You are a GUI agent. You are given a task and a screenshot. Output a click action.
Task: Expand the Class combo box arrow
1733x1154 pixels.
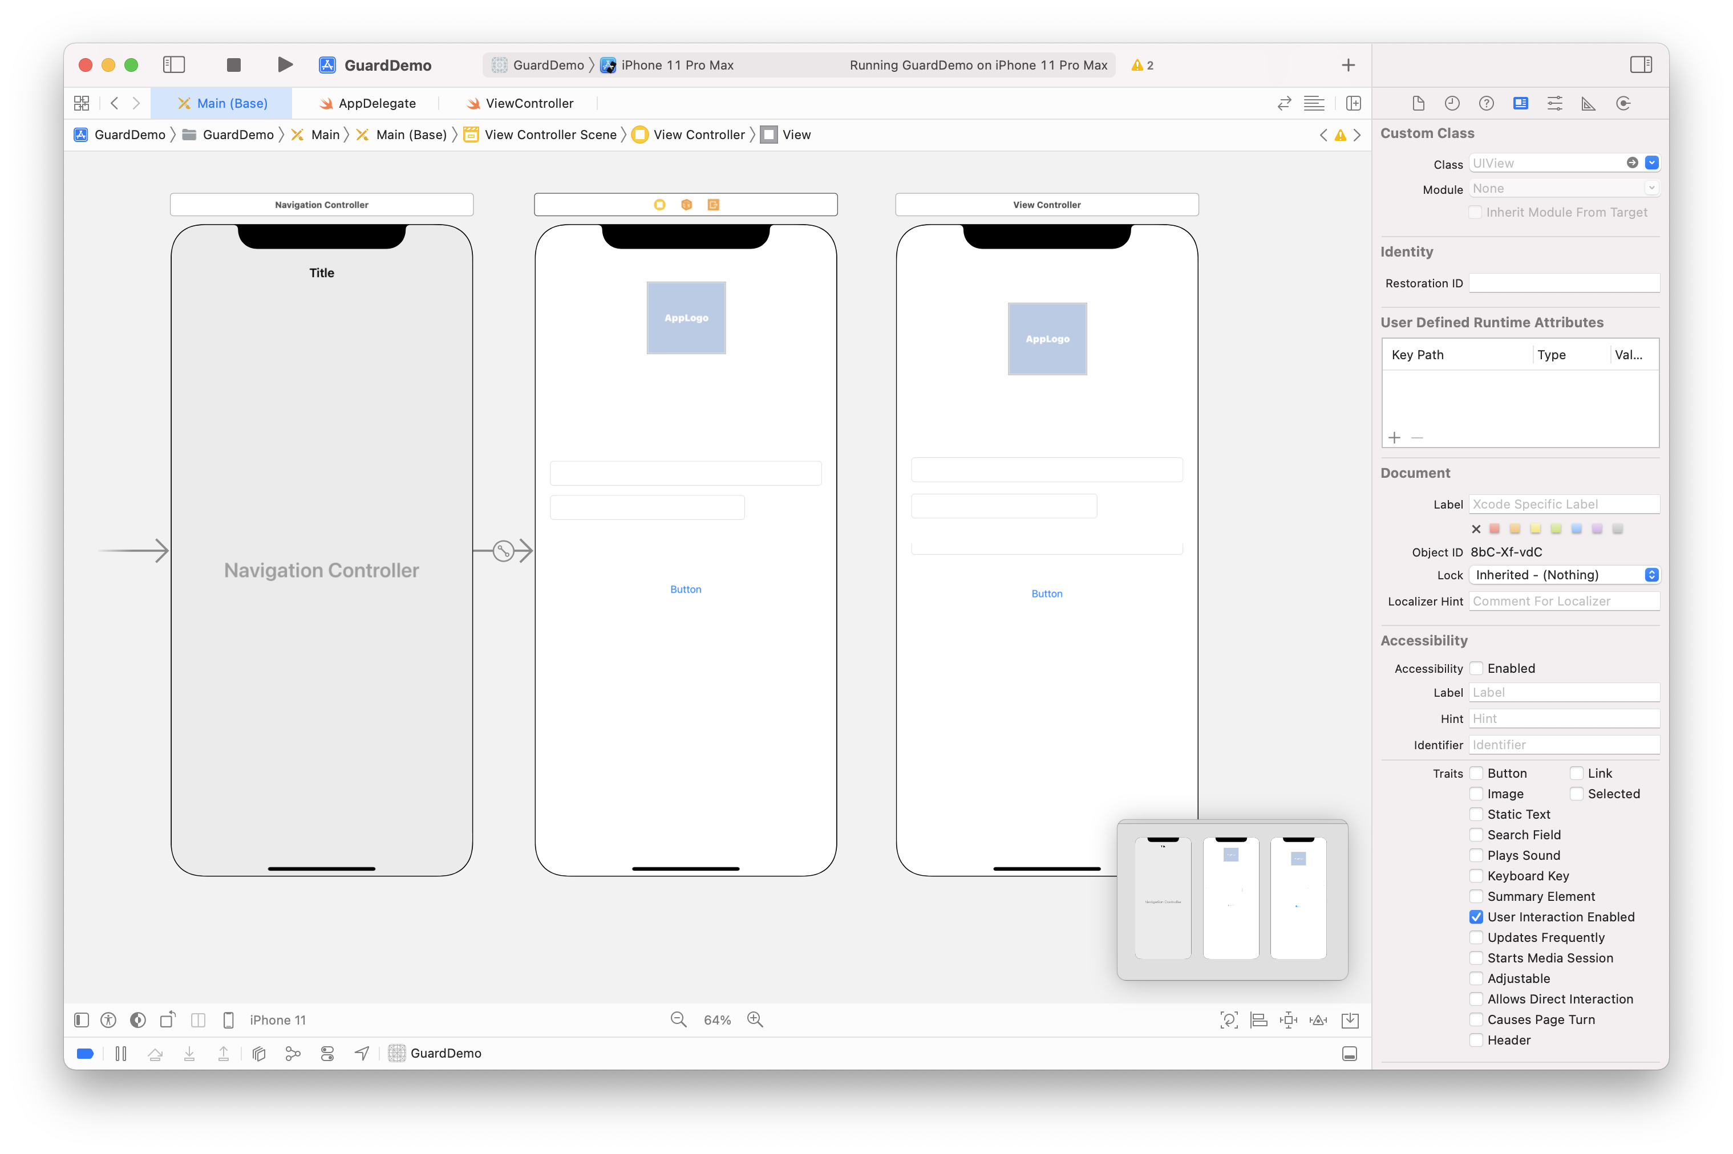coord(1651,162)
